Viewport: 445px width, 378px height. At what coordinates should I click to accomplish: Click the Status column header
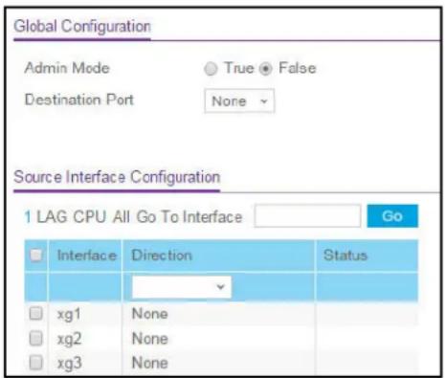[x=345, y=256]
